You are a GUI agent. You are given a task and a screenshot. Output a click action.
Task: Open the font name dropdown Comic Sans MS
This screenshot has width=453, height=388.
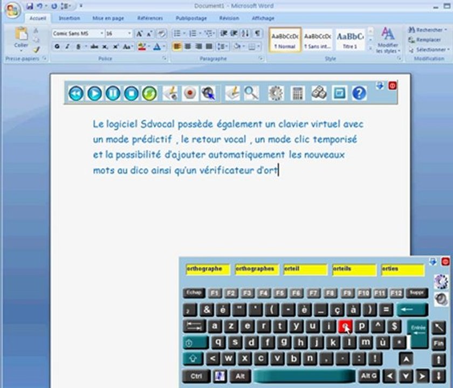tap(102, 33)
